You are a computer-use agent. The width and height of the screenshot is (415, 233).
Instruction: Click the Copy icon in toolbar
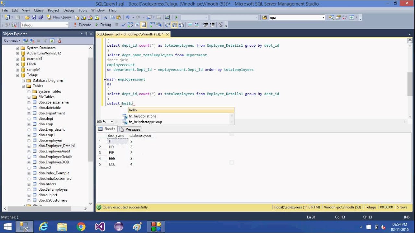click(x=112, y=17)
